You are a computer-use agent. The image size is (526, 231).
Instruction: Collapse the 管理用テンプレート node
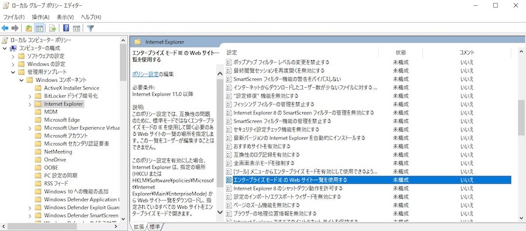click(13, 72)
